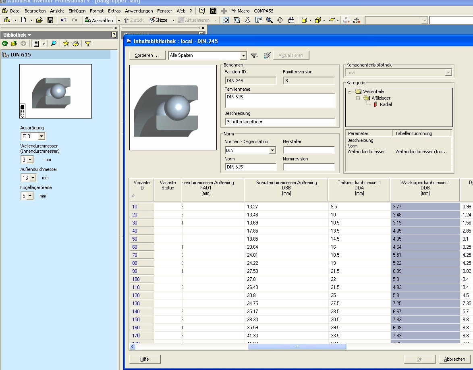Image resolution: width=473 pixels, height=370 pixels.
Task: Collapse the Wellenteile category tree node
Action: point(350,91)
